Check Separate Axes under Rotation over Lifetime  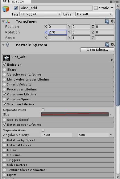(x=43, y=130)
